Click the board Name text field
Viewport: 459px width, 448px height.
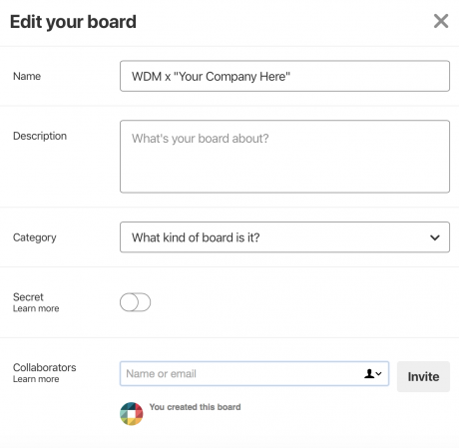(284, 76)
